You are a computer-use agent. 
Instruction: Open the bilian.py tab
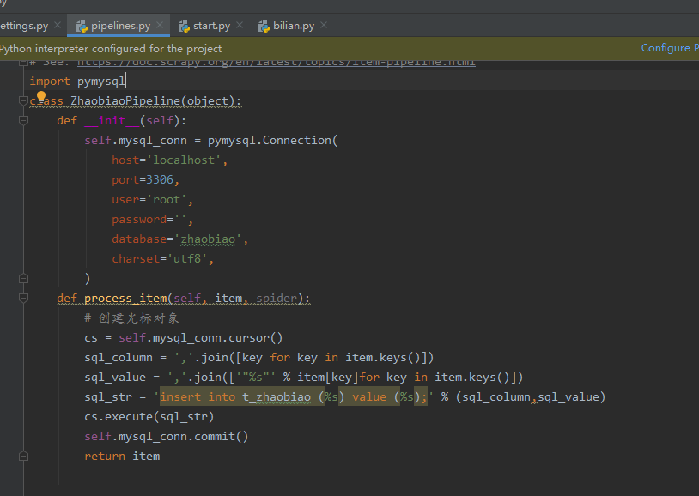coord(293,26)
